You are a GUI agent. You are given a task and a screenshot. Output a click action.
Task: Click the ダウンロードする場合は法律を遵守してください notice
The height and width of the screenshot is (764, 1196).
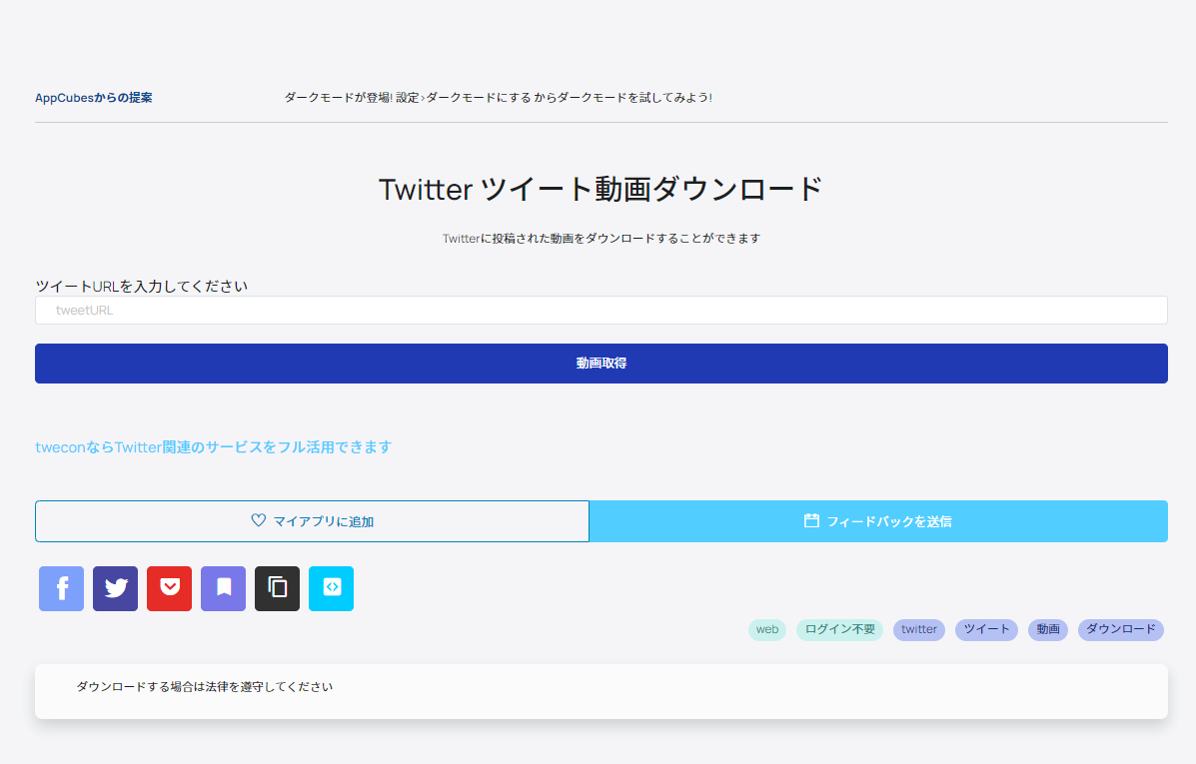click(x=205, y=687)
